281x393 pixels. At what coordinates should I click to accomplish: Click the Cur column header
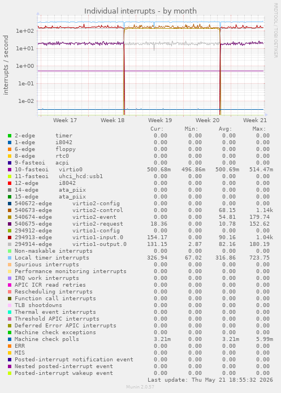click(x=157, y=129)
